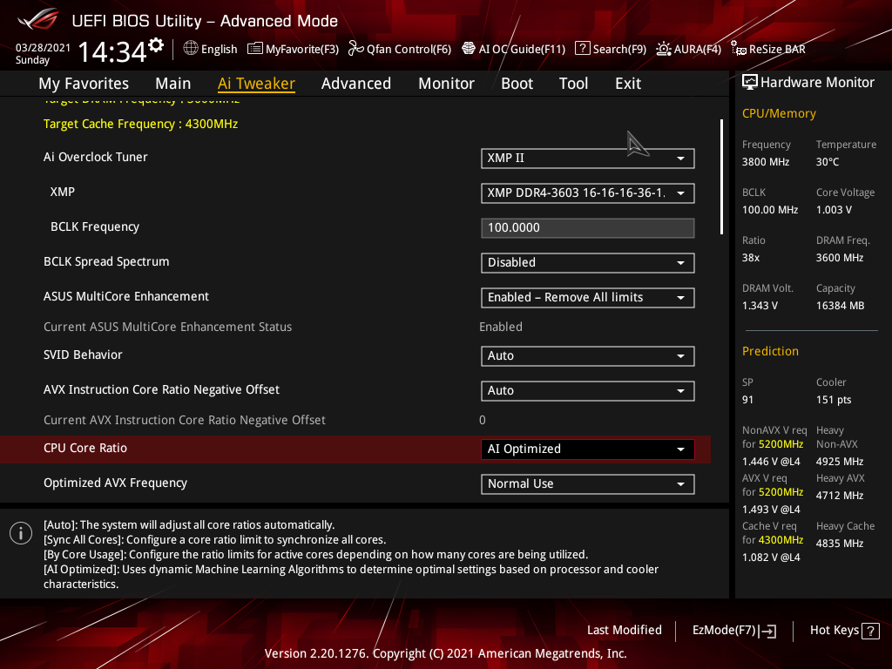The height and width of the screenshot is (669, 892).
Task: Open Qfan Control fan icon
Action: 356,49
